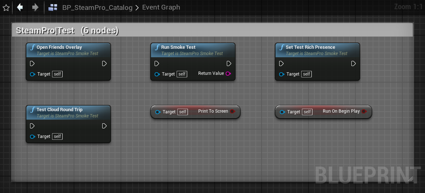The image size is (425, 193).
Task: Select Event Graph breadcrumb
Action: point(161,7)
